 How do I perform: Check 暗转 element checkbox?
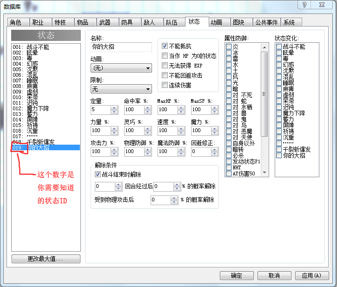(229, 149)
